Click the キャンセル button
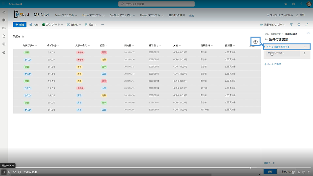The height and width of the screenshot is (176, 313). pos(287,172)
